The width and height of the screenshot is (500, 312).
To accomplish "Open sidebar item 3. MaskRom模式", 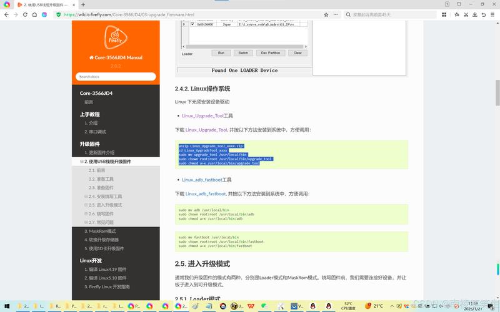I will [x=100, y=231].
